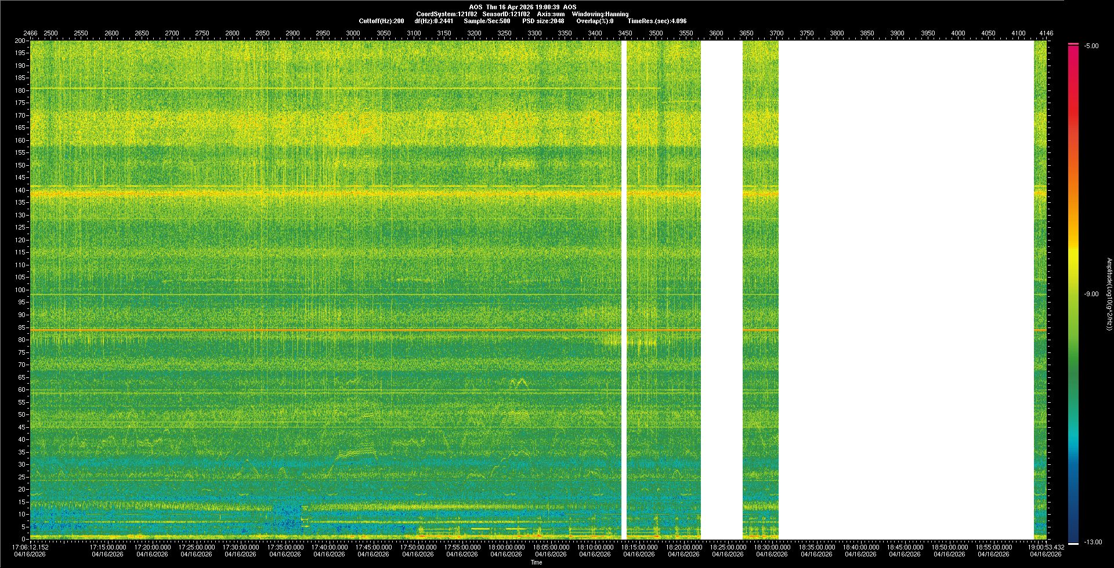Click the 200 Hz frequency axis label
The width and height of the screenshot is (1114, 568).
[20, 41]
